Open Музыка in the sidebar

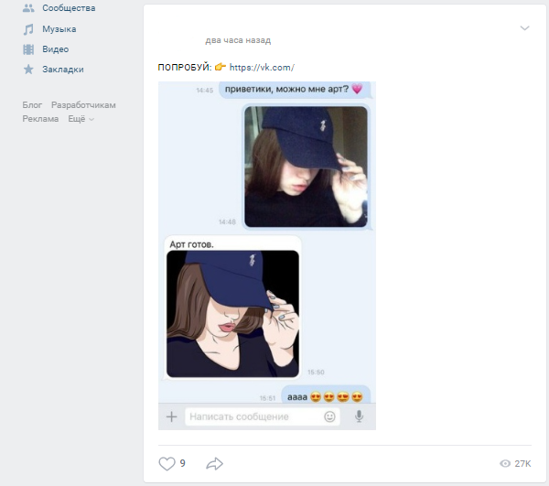[59, 29]
